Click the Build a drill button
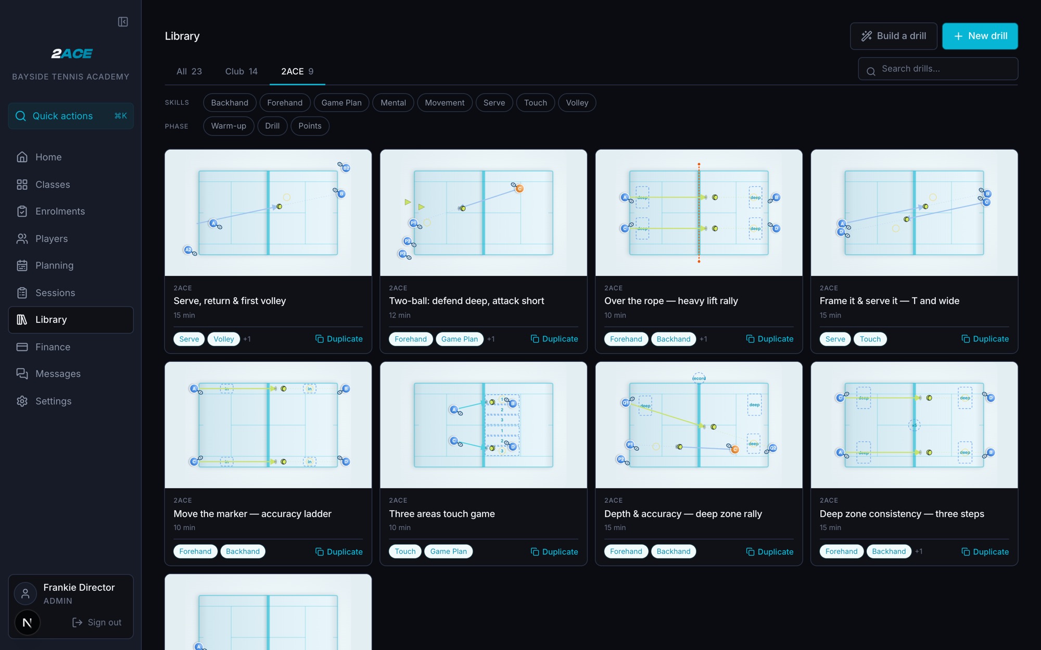 click(893, 36)
